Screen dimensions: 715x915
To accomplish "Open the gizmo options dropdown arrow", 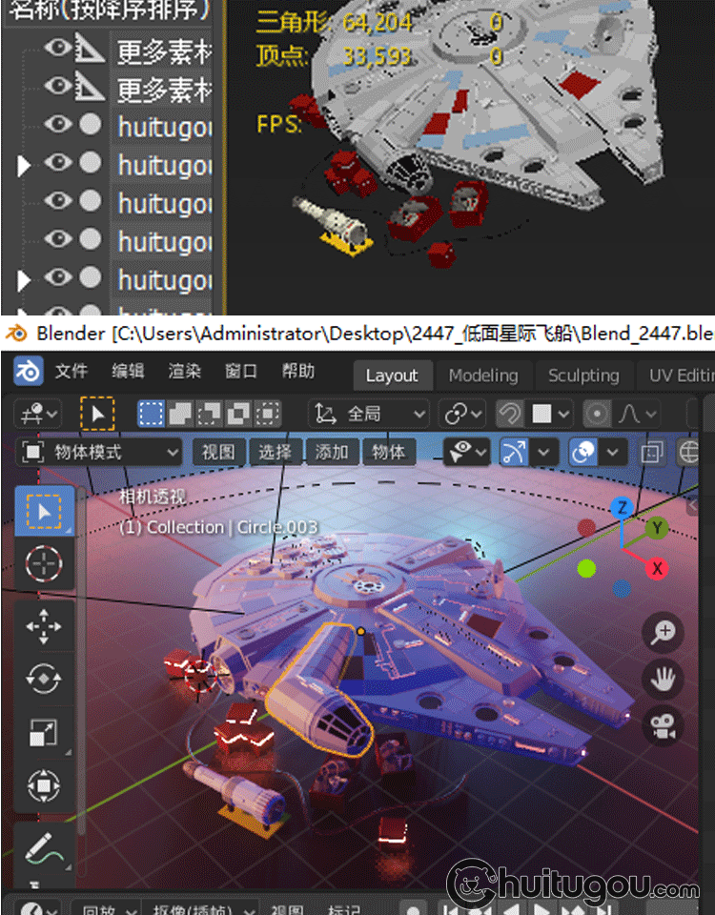I will (x=543, y=452).
